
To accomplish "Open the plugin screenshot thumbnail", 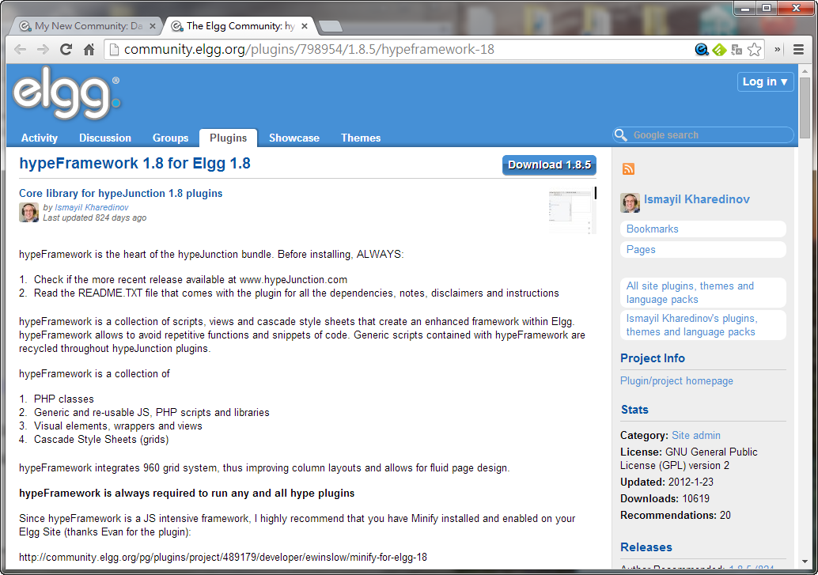I will tap(572, 211).
